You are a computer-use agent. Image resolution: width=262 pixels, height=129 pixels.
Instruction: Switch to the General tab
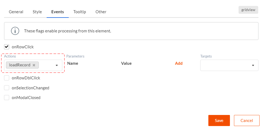point(16,12)
